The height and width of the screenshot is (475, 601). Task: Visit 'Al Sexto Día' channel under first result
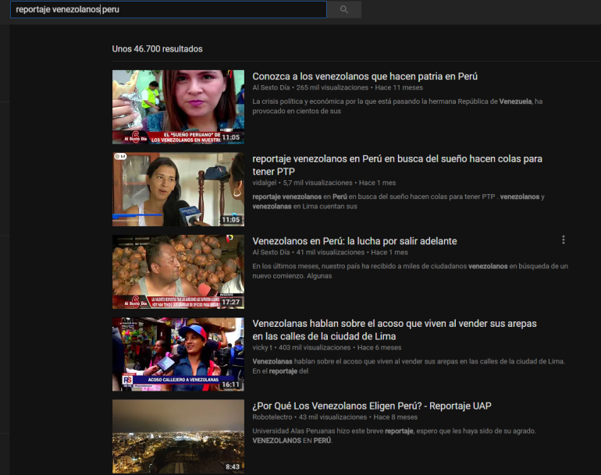pos(271,88)
